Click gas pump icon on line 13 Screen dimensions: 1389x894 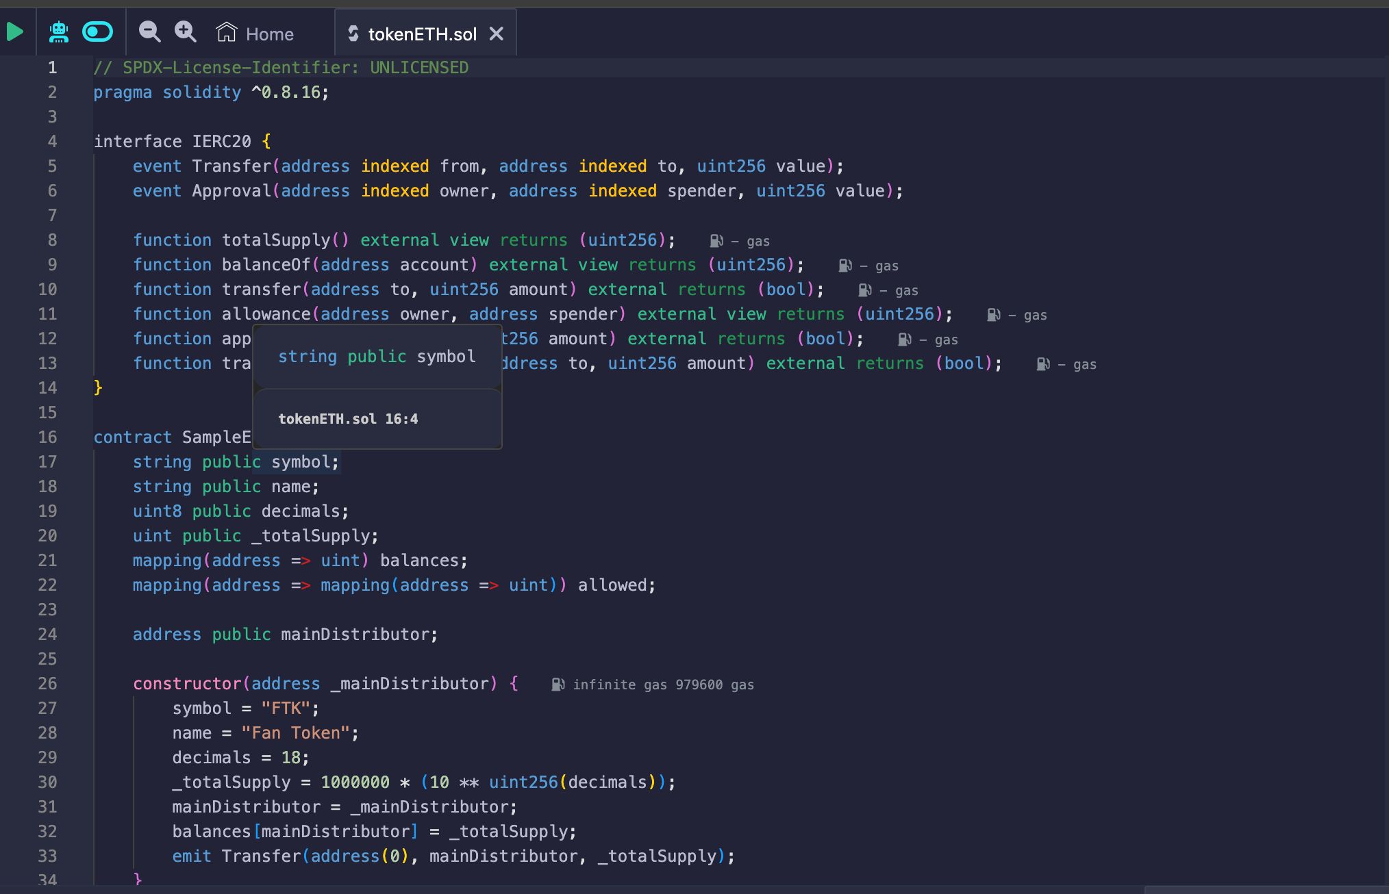[x=1043, y=364]
